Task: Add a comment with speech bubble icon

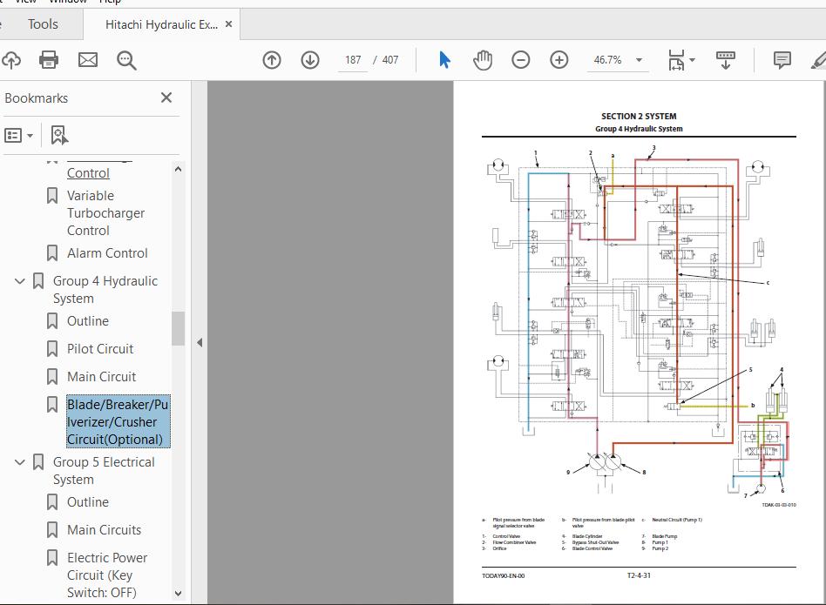Action: click(782, 60)
